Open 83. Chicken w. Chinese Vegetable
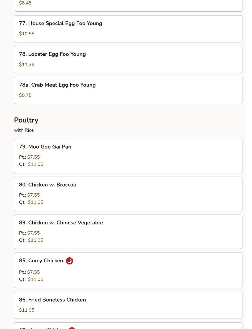Viewport: 252px width, 329px height. pyautogui.click(x=128, y=232)
